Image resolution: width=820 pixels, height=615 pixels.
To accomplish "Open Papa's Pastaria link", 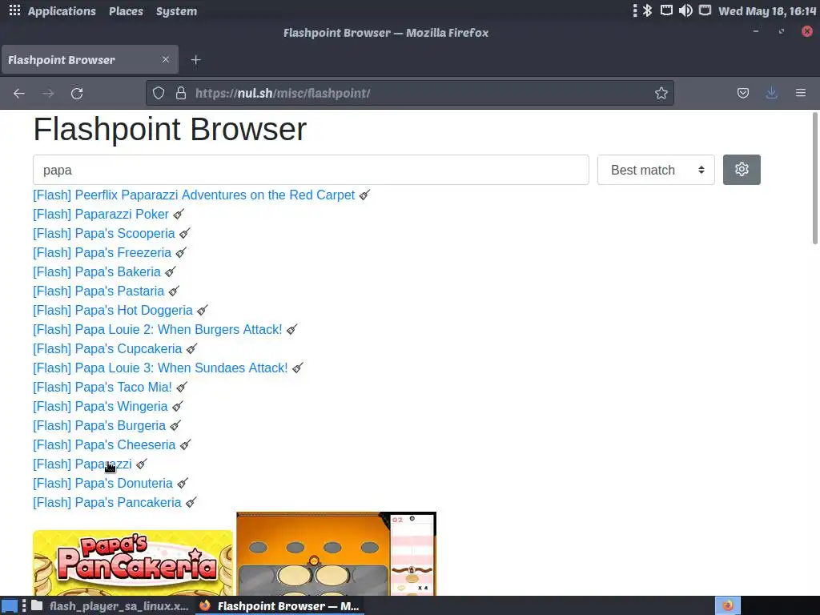I will (x=98, y=291).
